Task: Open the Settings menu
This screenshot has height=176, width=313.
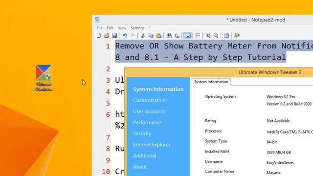Action: click(x=137, y=28)
